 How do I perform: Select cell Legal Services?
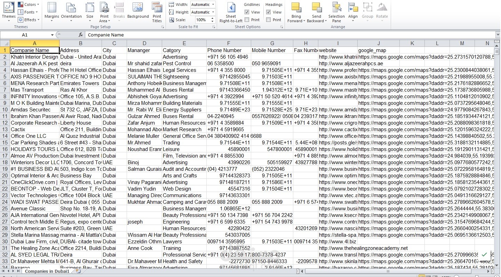[x=184, y=70]
